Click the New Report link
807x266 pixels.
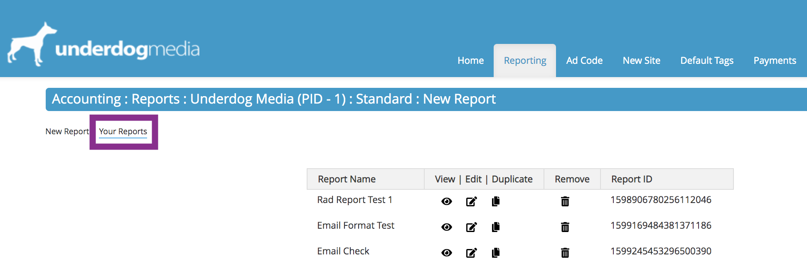(x=67, y=131)
